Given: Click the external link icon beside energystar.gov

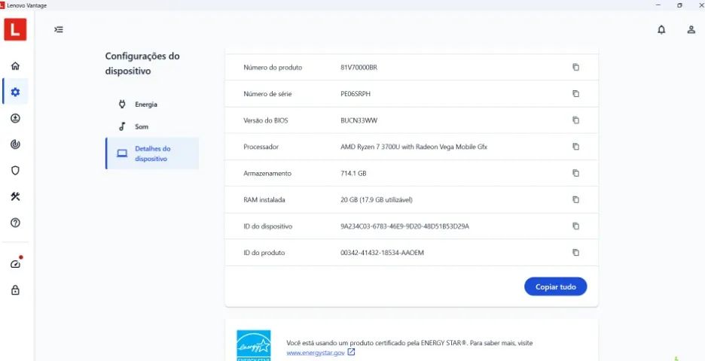Looking at the screenshot, I should pyautogui.click(x=351, y=353).
